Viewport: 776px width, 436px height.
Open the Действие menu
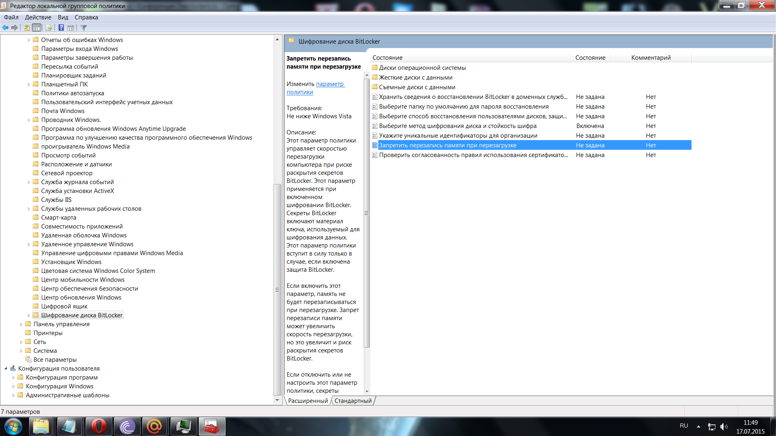[38, 17]
